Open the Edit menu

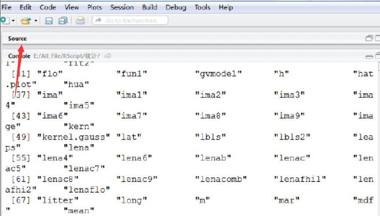[25, 7]
